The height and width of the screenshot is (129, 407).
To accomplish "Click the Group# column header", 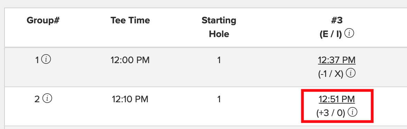I will pyautogui.click(x=43, y=20).
